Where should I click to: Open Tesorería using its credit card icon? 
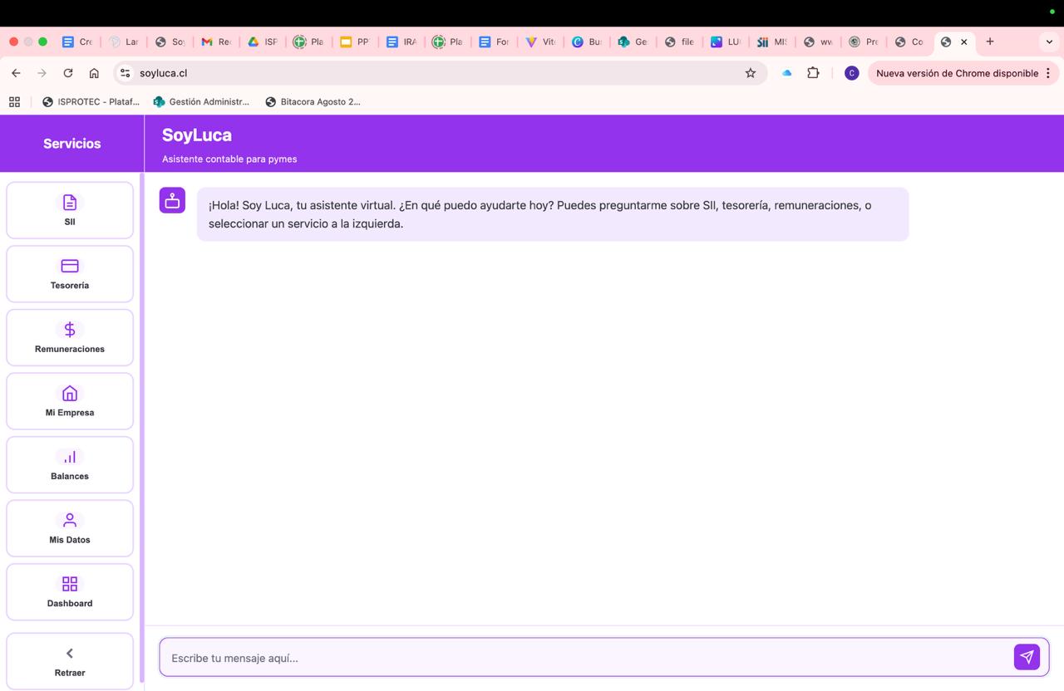pyautogui.click(x=69, y=266)
